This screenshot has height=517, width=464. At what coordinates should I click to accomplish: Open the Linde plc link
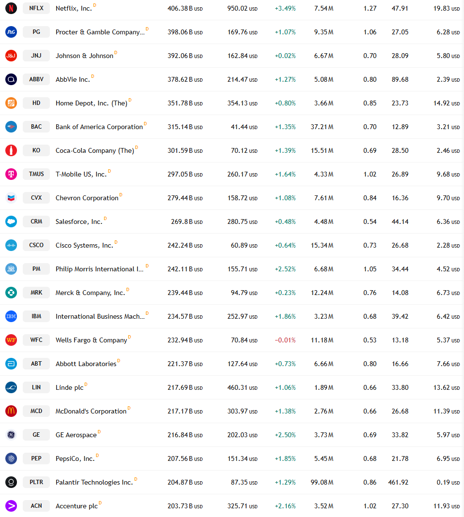tap(69, 387)
